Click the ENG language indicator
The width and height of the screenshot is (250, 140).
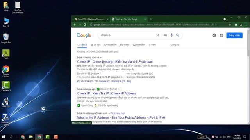[229, 137]
